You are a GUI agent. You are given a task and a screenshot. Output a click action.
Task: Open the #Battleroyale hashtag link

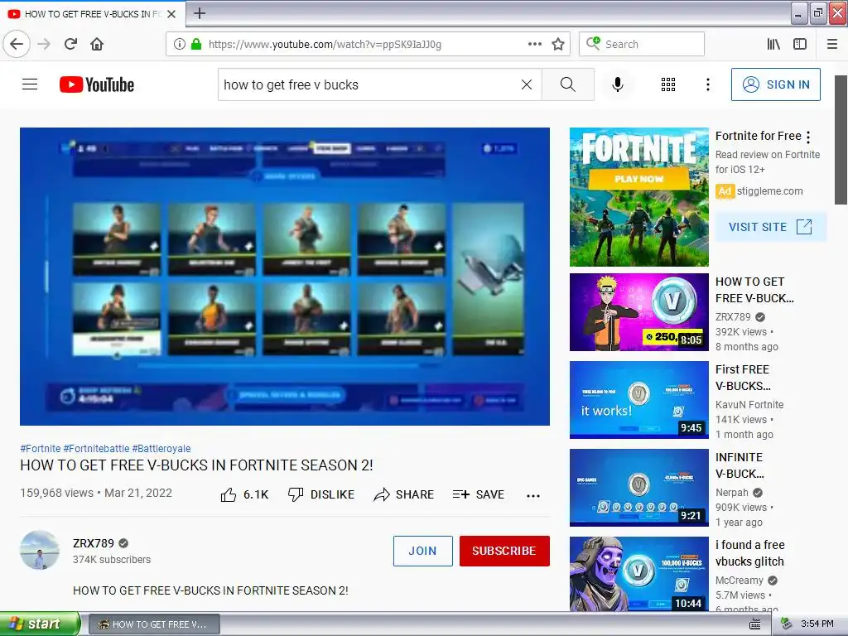tap(161, 448)
